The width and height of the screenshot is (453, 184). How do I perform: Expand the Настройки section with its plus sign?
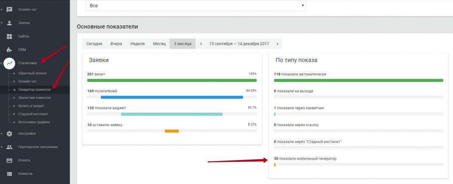click(x=1, y=134)
